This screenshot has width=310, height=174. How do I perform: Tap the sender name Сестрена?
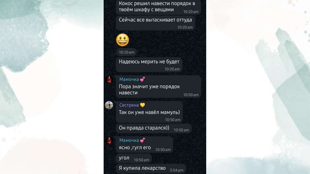pyautogui.click(x=129, y=105)
